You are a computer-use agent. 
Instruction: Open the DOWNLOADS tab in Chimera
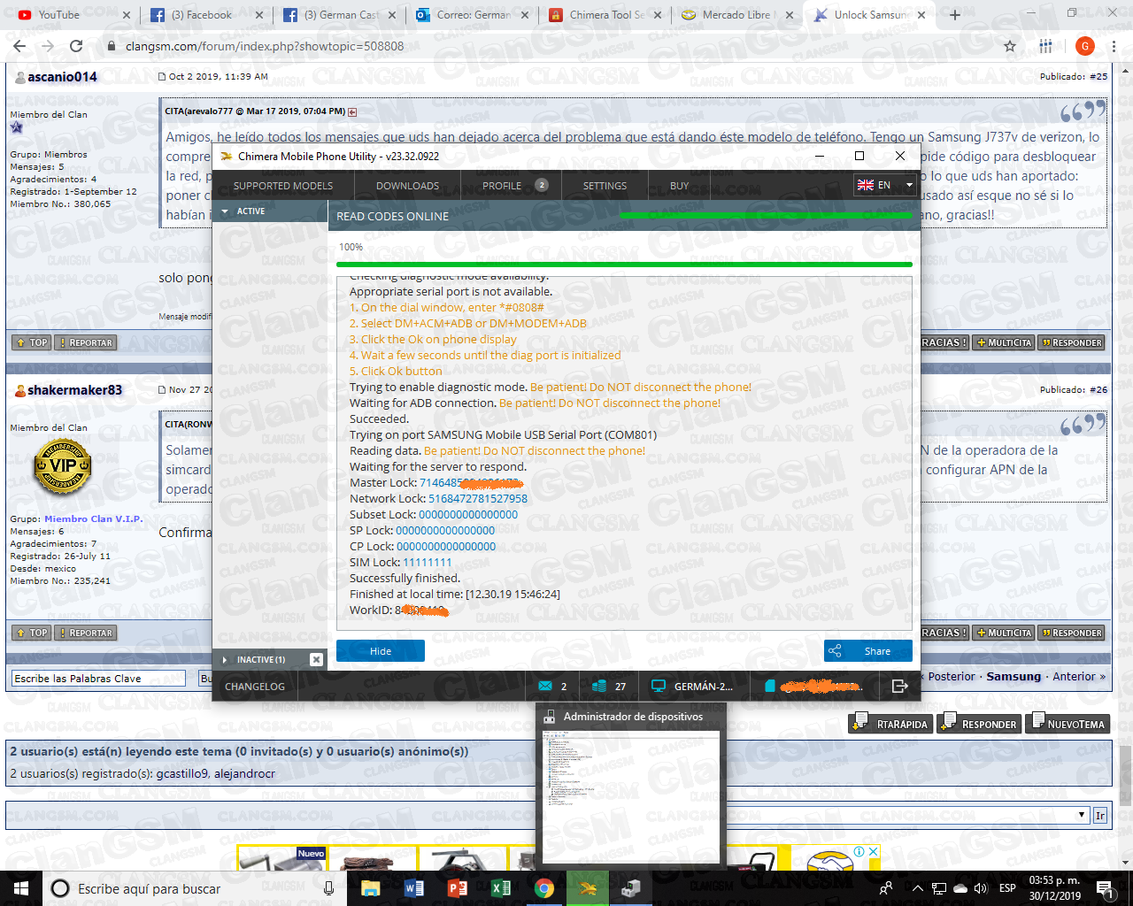click(407, 186)
